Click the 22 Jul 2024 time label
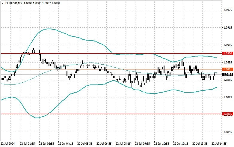The width and height of the screenshot is (234, 147). click(8, 144)
